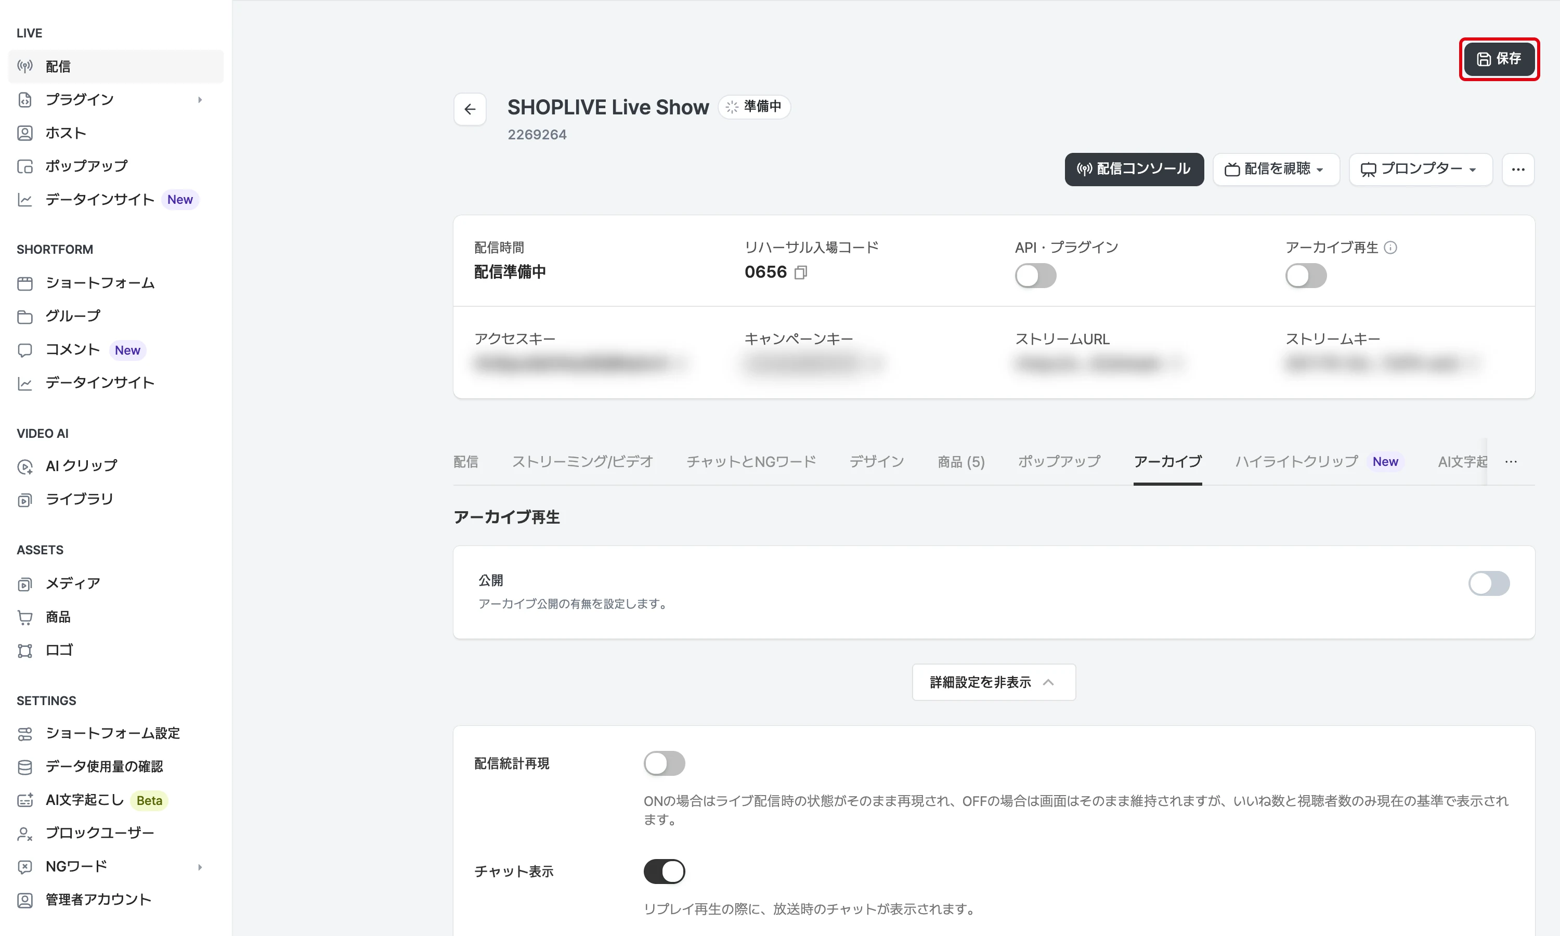Open the 配信コンソール button

[x=1134, y=169]
